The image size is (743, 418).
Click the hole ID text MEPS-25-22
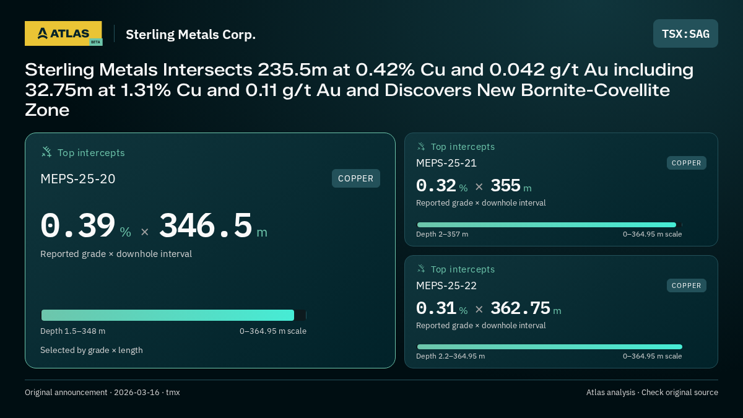(446, 285)
